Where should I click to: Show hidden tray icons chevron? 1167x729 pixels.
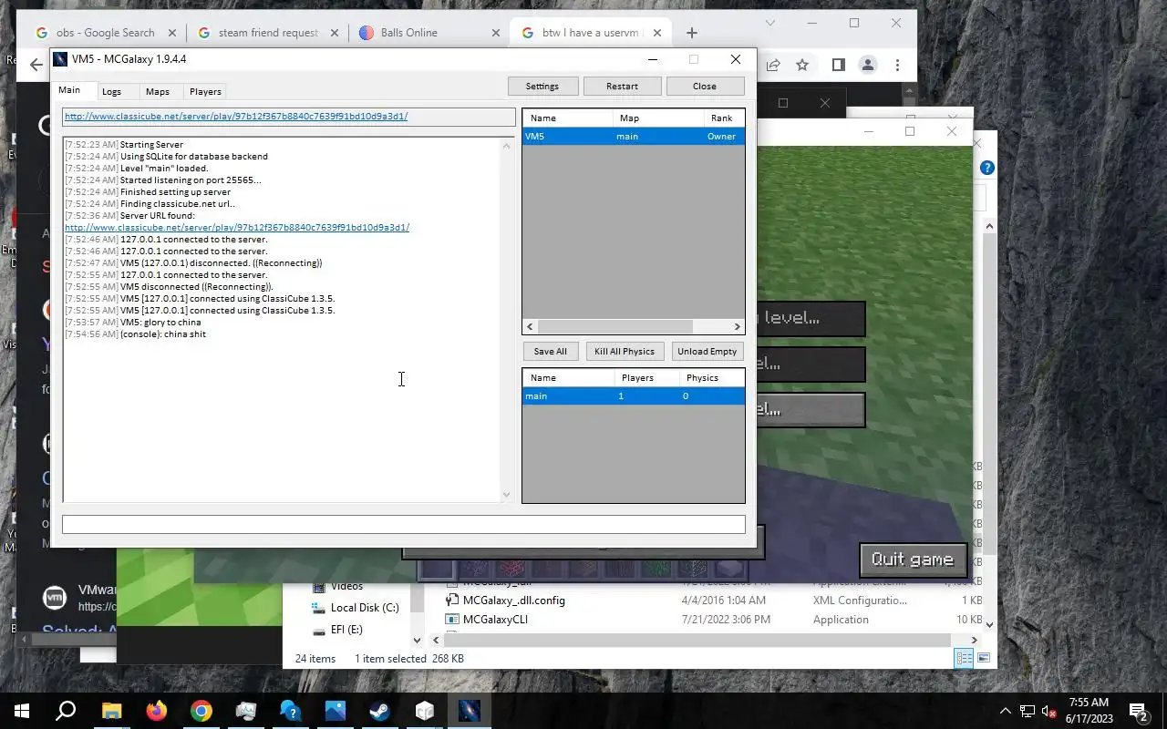[x=1006, y=711]
